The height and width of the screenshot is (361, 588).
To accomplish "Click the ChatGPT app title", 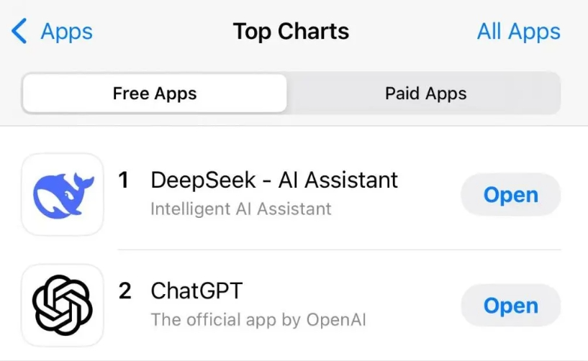I will [196, 291].
